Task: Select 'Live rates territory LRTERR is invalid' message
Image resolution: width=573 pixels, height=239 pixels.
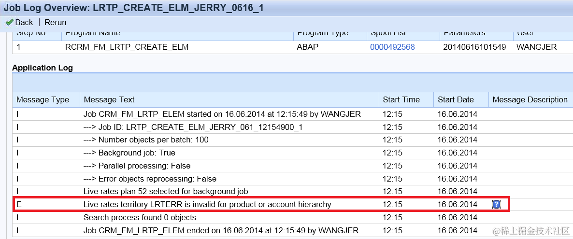Action: 207,205
